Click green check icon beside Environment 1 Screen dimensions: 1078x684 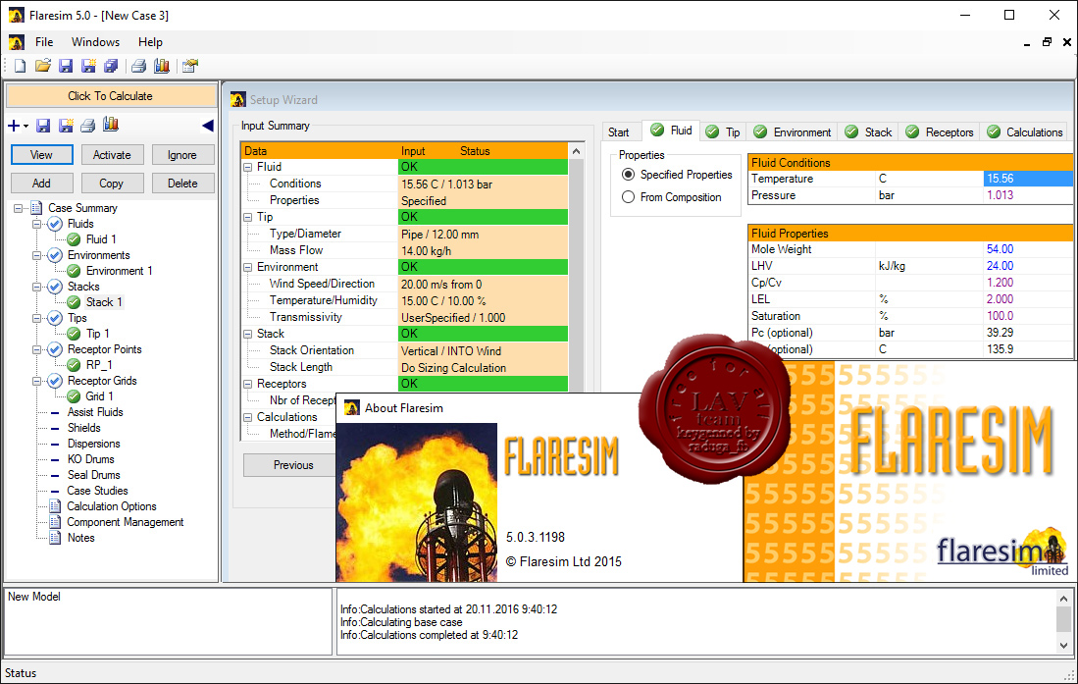(x=74, y=271)
